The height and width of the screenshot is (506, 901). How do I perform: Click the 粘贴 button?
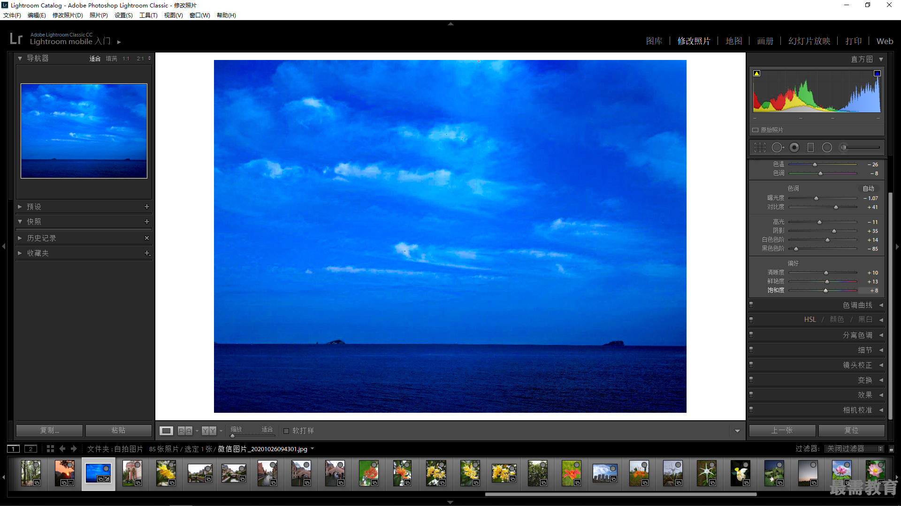point(118,431)
